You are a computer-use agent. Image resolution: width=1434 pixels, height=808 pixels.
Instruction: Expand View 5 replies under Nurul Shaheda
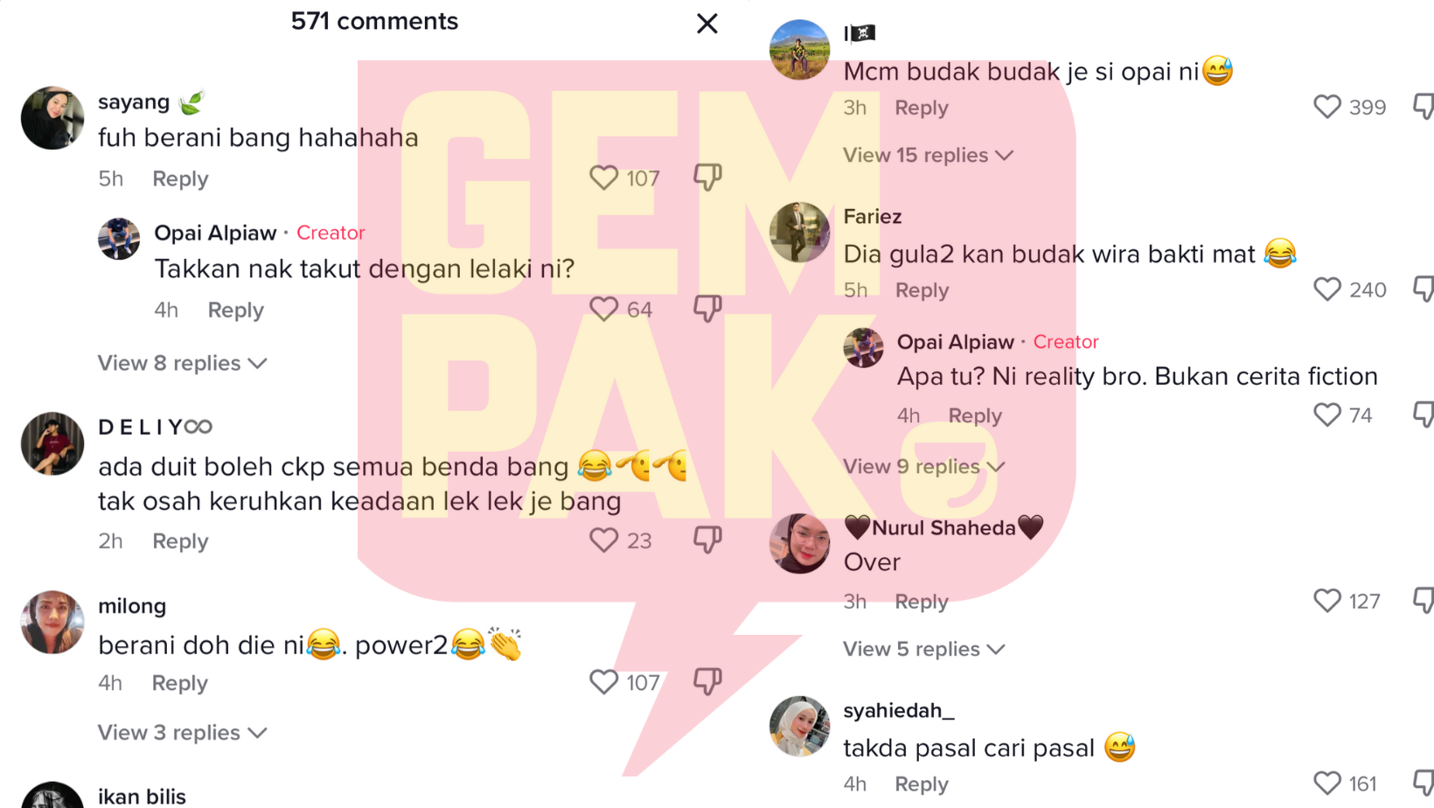pyautogui.click(x=923, y=649)
